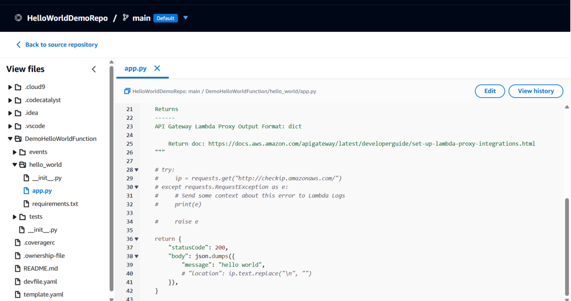Expand the events folder arrow
571x301 pixels.
(15, 152)
